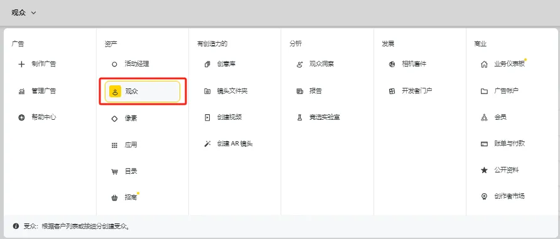The height and width of the screenshot is (239, 560).
Task: Select the highlighted 观众 item
Action: click(143, 92)
